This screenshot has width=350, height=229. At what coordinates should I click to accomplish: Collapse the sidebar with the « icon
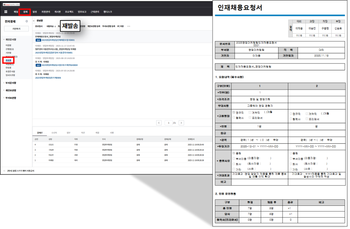click(x=34, y=21)
